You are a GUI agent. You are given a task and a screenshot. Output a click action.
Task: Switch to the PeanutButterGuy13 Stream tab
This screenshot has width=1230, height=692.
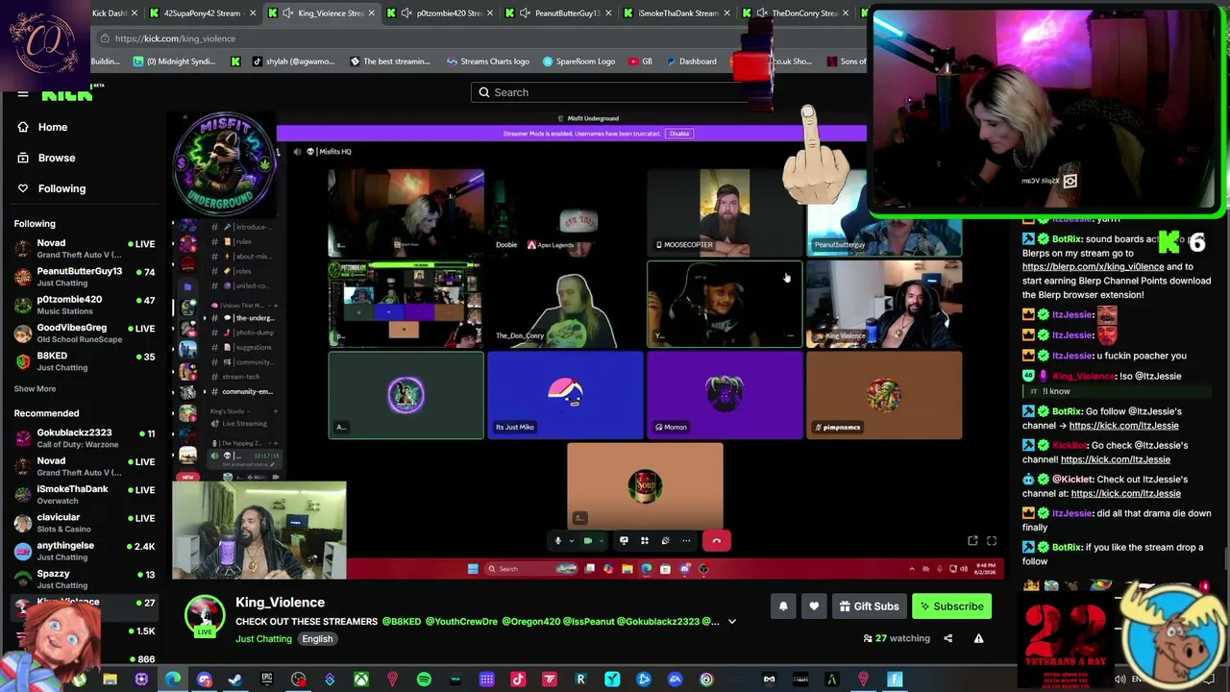[558, 13]
